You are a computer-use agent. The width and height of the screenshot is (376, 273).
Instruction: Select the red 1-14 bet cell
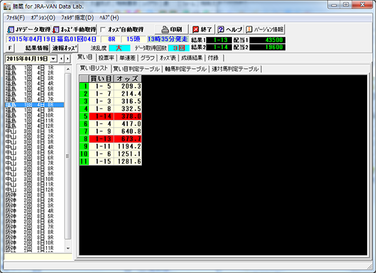click(102, 116)
